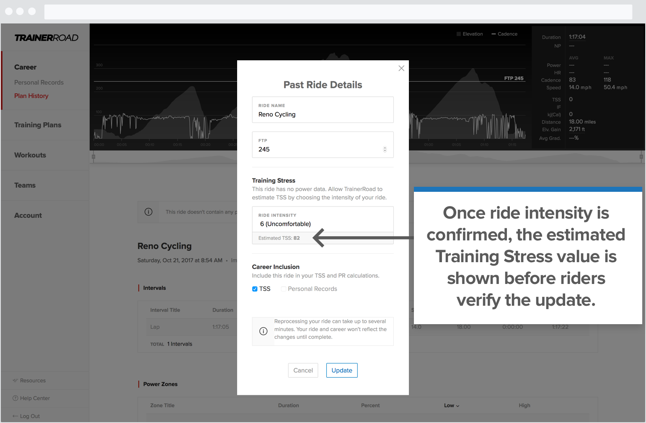Toggle the Cadence legend line
The height and width of the screenshot is (423, 646).
click(x=494, y=34)
